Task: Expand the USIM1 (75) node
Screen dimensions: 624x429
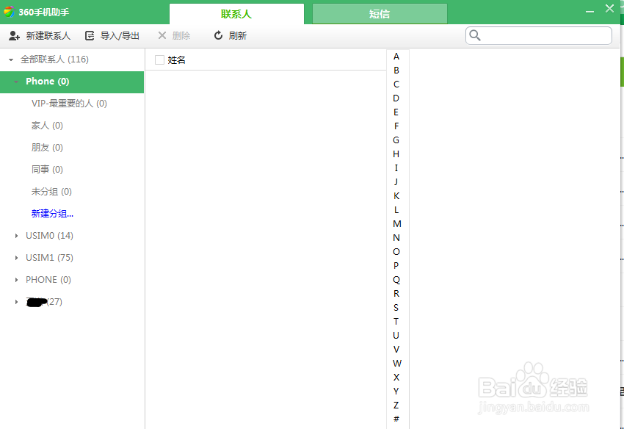Action: (16, 258)
